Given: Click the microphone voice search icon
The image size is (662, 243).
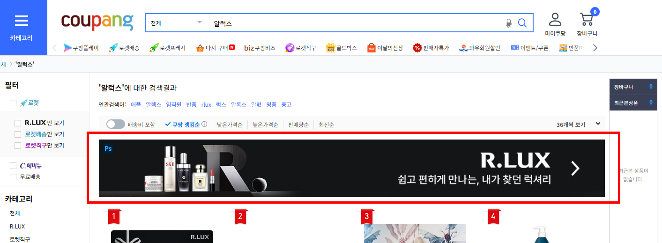Looking at the screenshot, I should click(509, 23).
